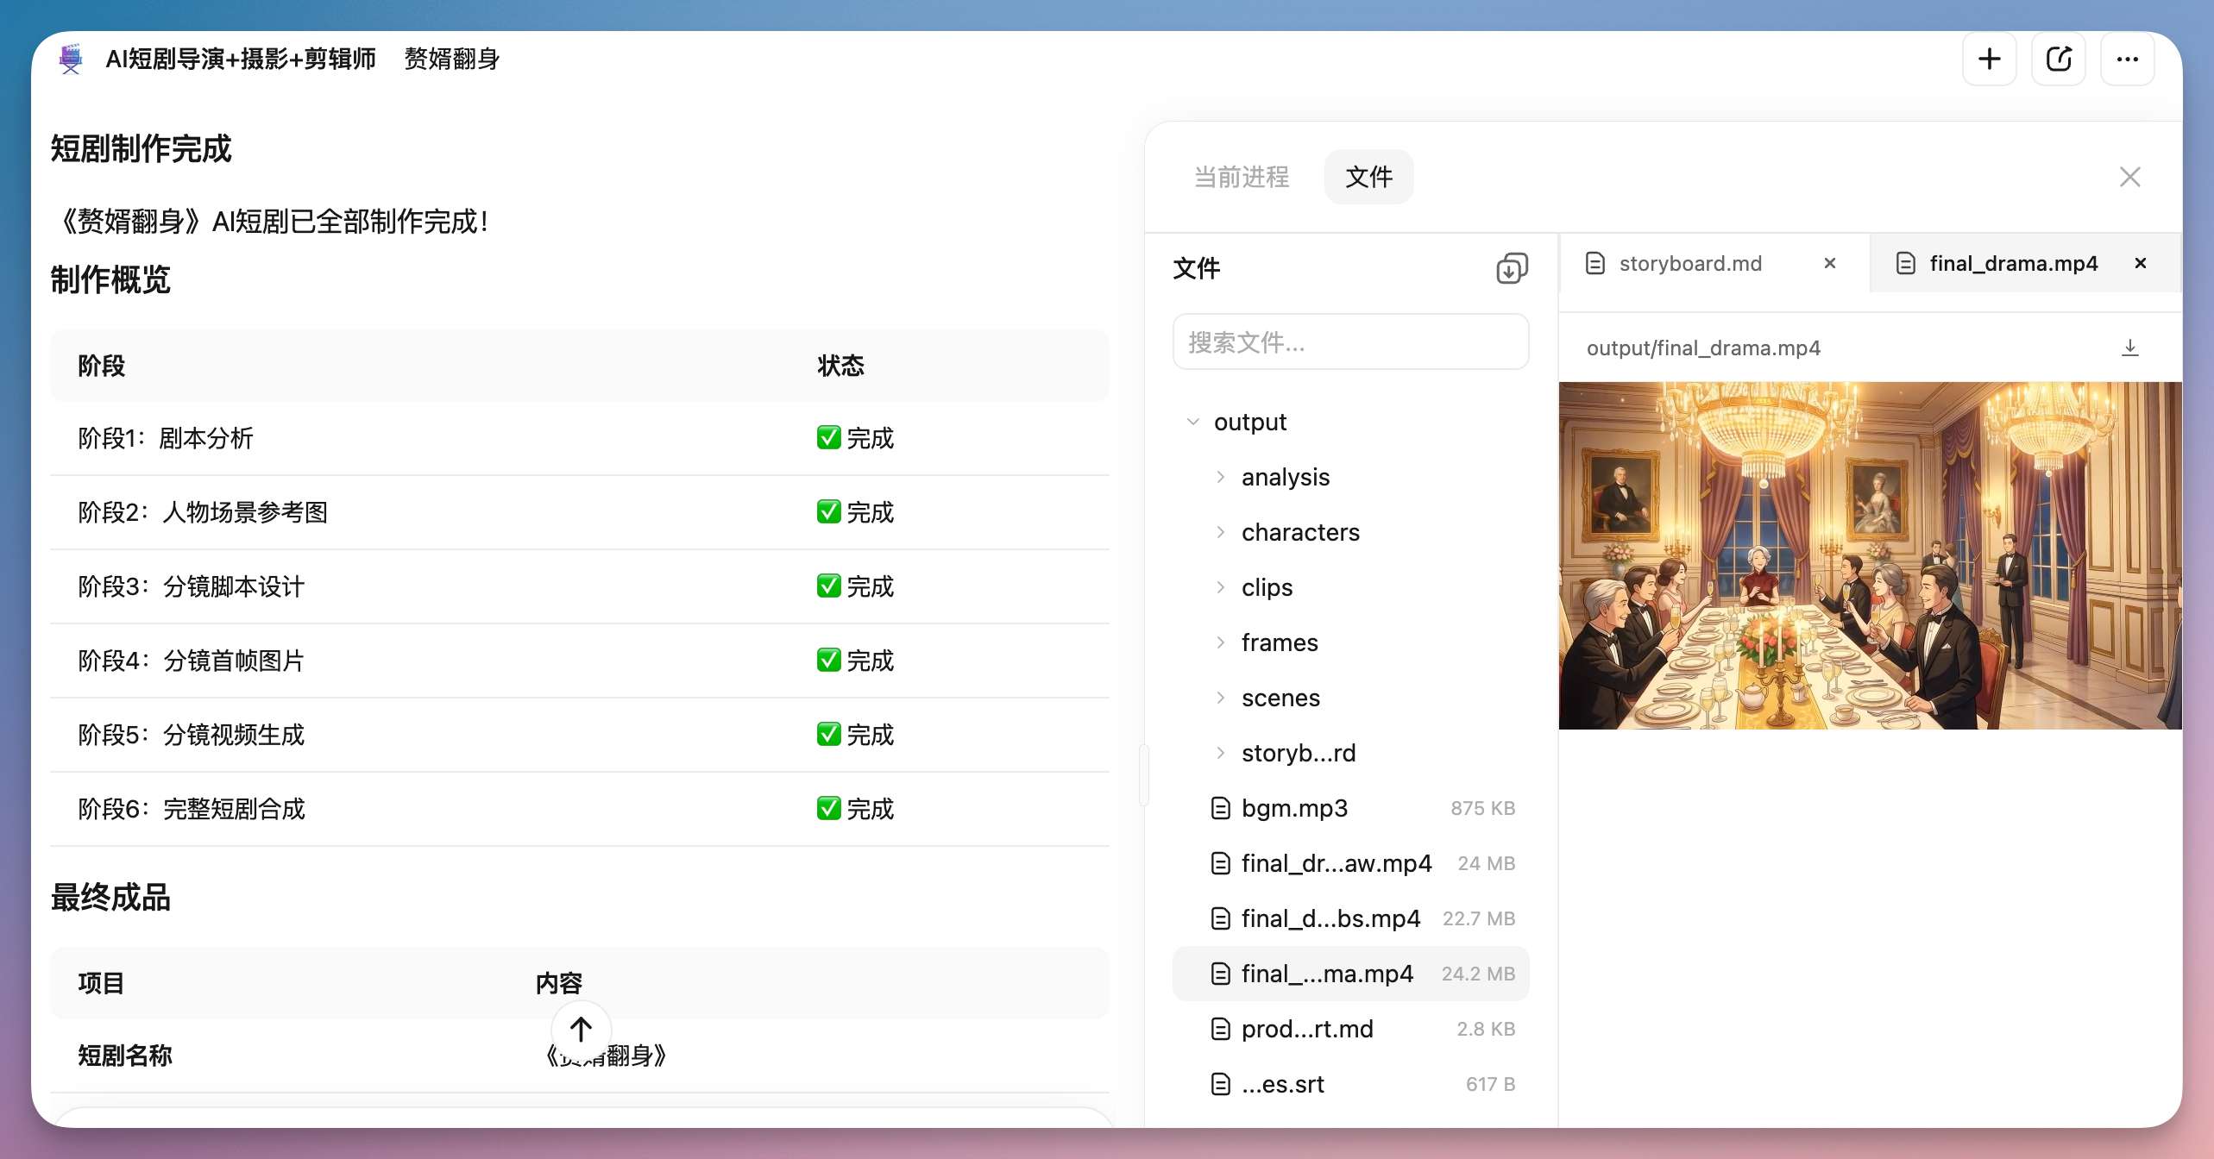Select the 文件 tab
Viewport: 2214px width, 1159px height.
pos(1369,177)
